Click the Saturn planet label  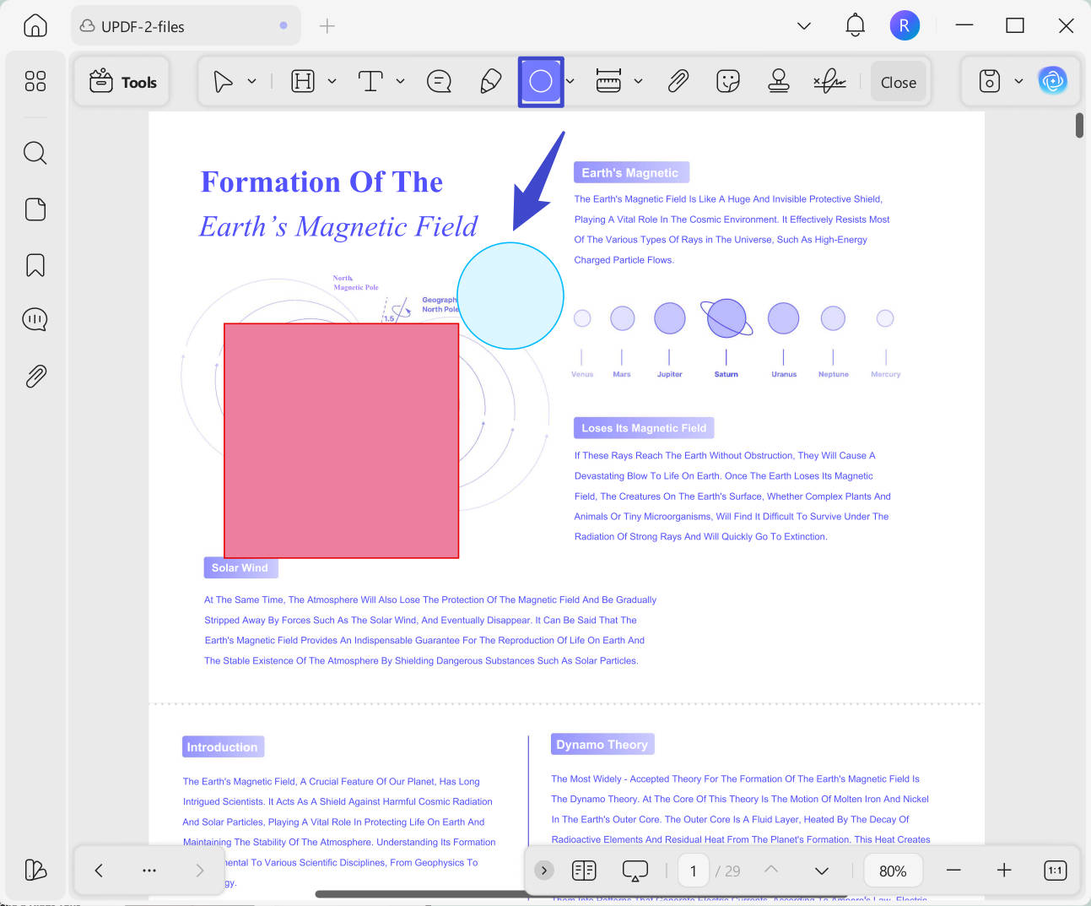[726, 374]
